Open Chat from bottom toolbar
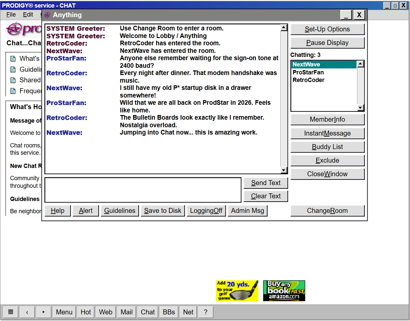Screen dimensions: 410x321 (x=148, y=312)
